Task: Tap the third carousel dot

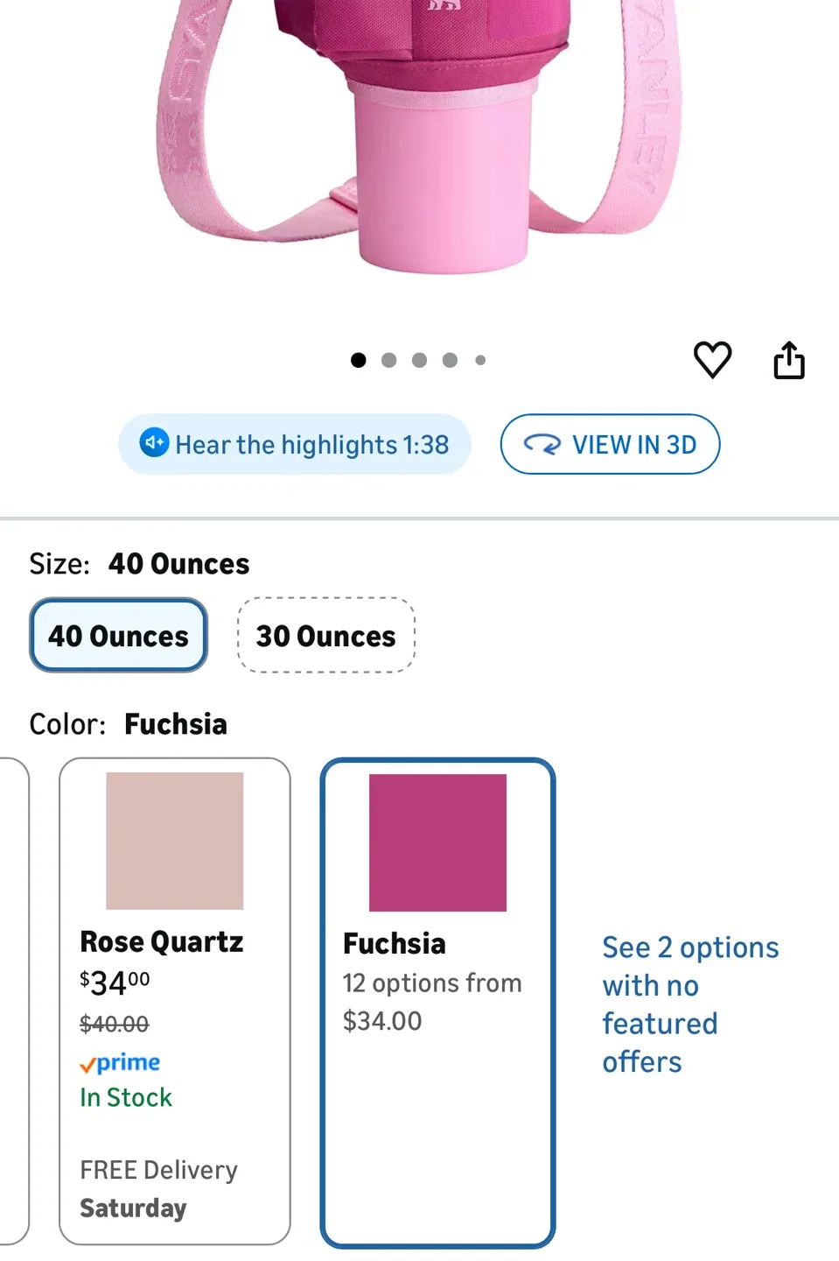Action: pos(419,359)
